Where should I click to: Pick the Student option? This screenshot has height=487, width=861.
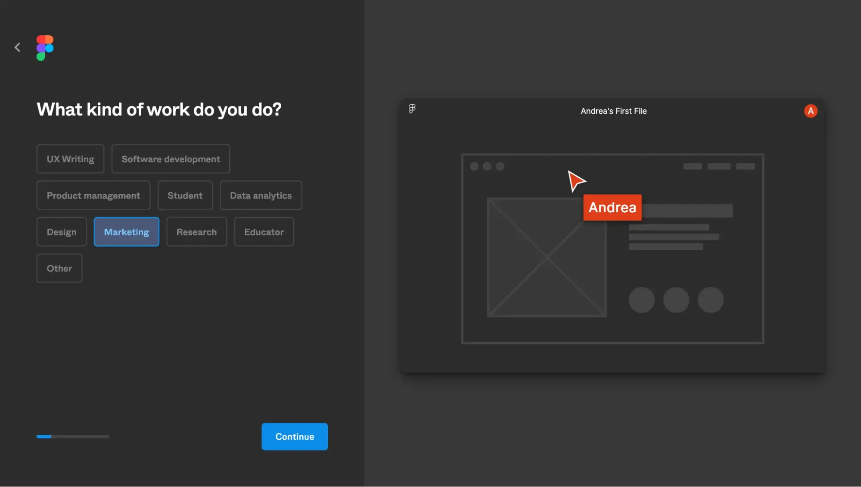[x=185, y=195]
